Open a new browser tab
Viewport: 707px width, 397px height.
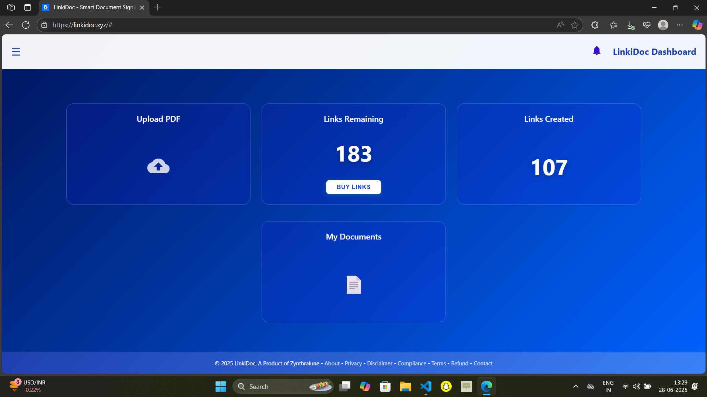157,7
